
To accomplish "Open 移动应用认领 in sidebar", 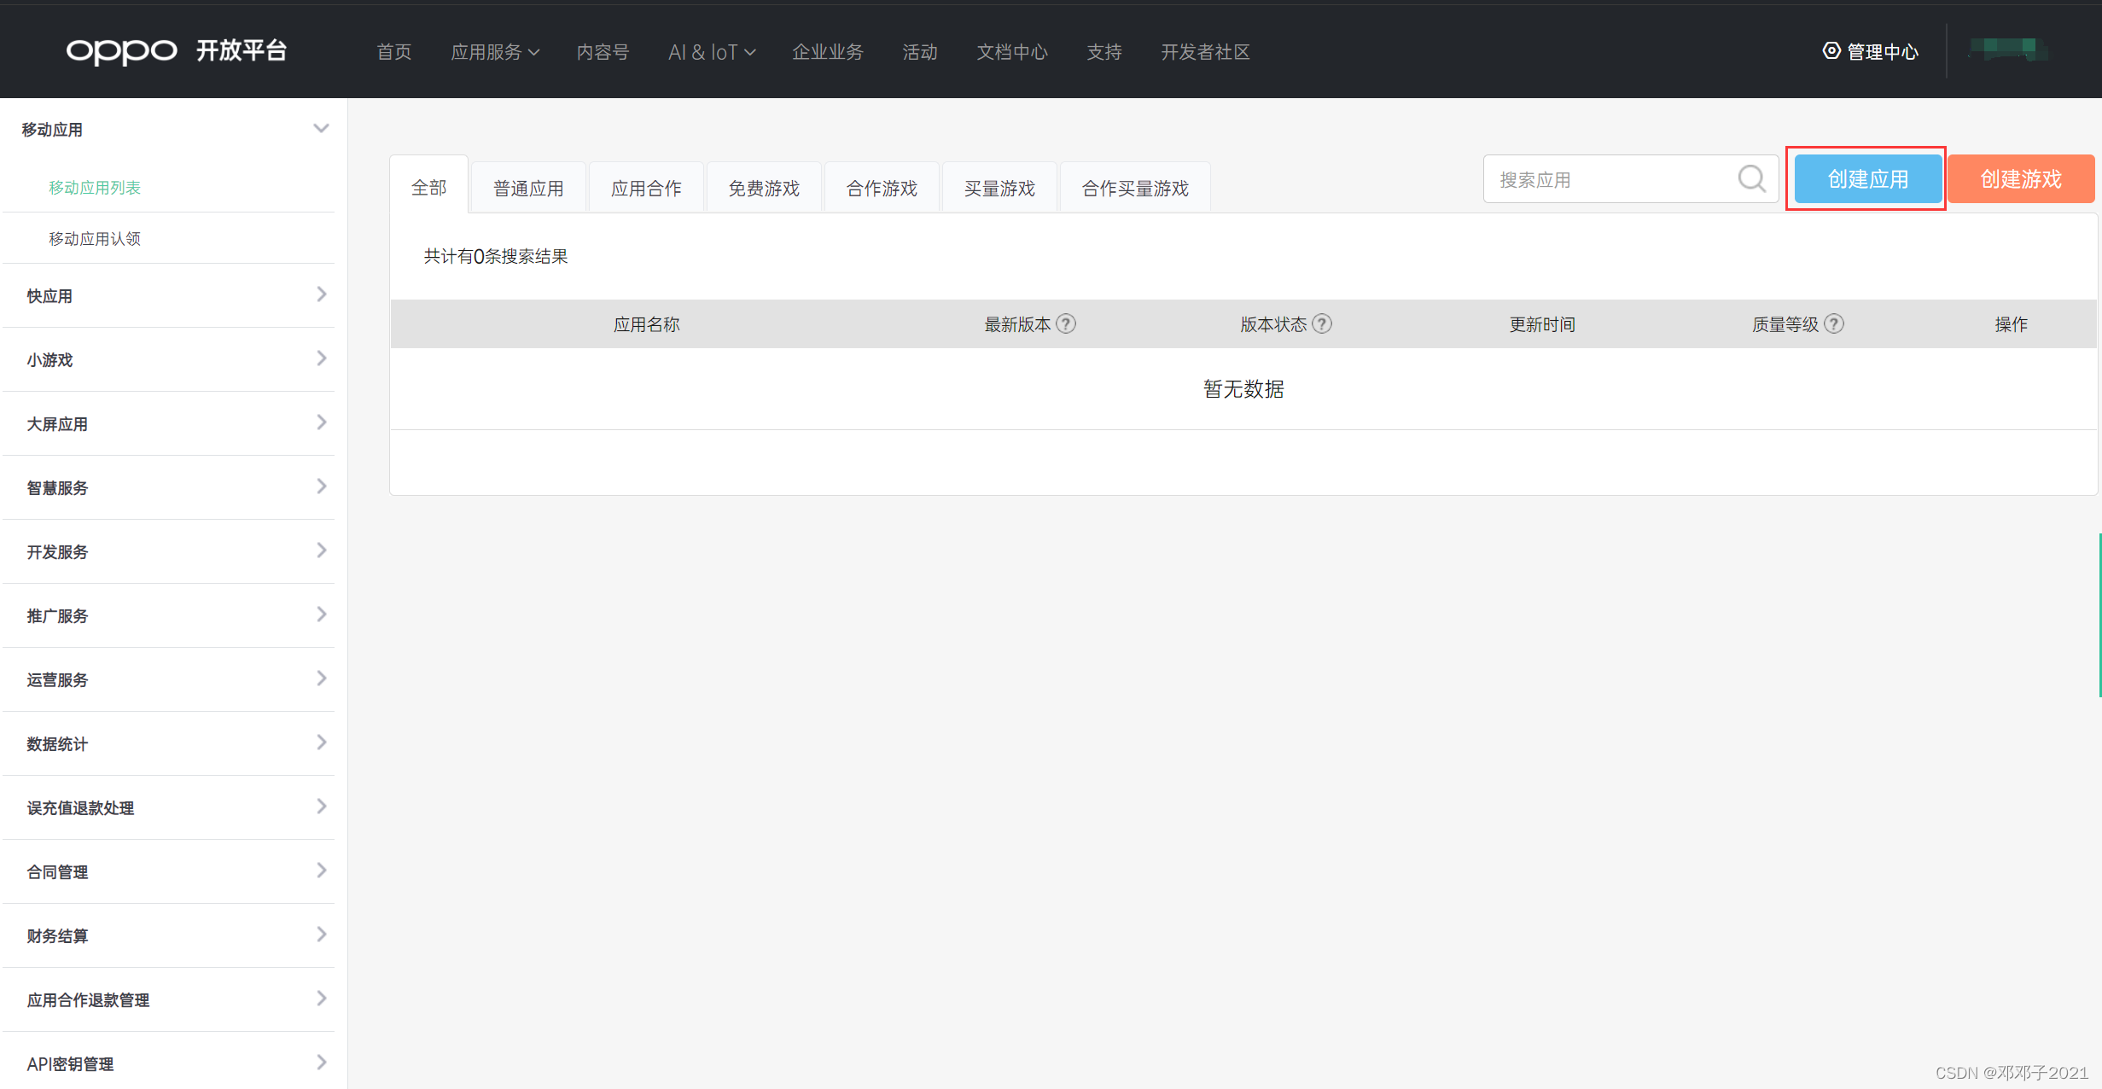I will [x=95, y=239].
